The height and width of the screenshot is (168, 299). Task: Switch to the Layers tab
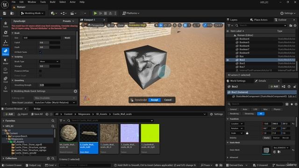234,20
